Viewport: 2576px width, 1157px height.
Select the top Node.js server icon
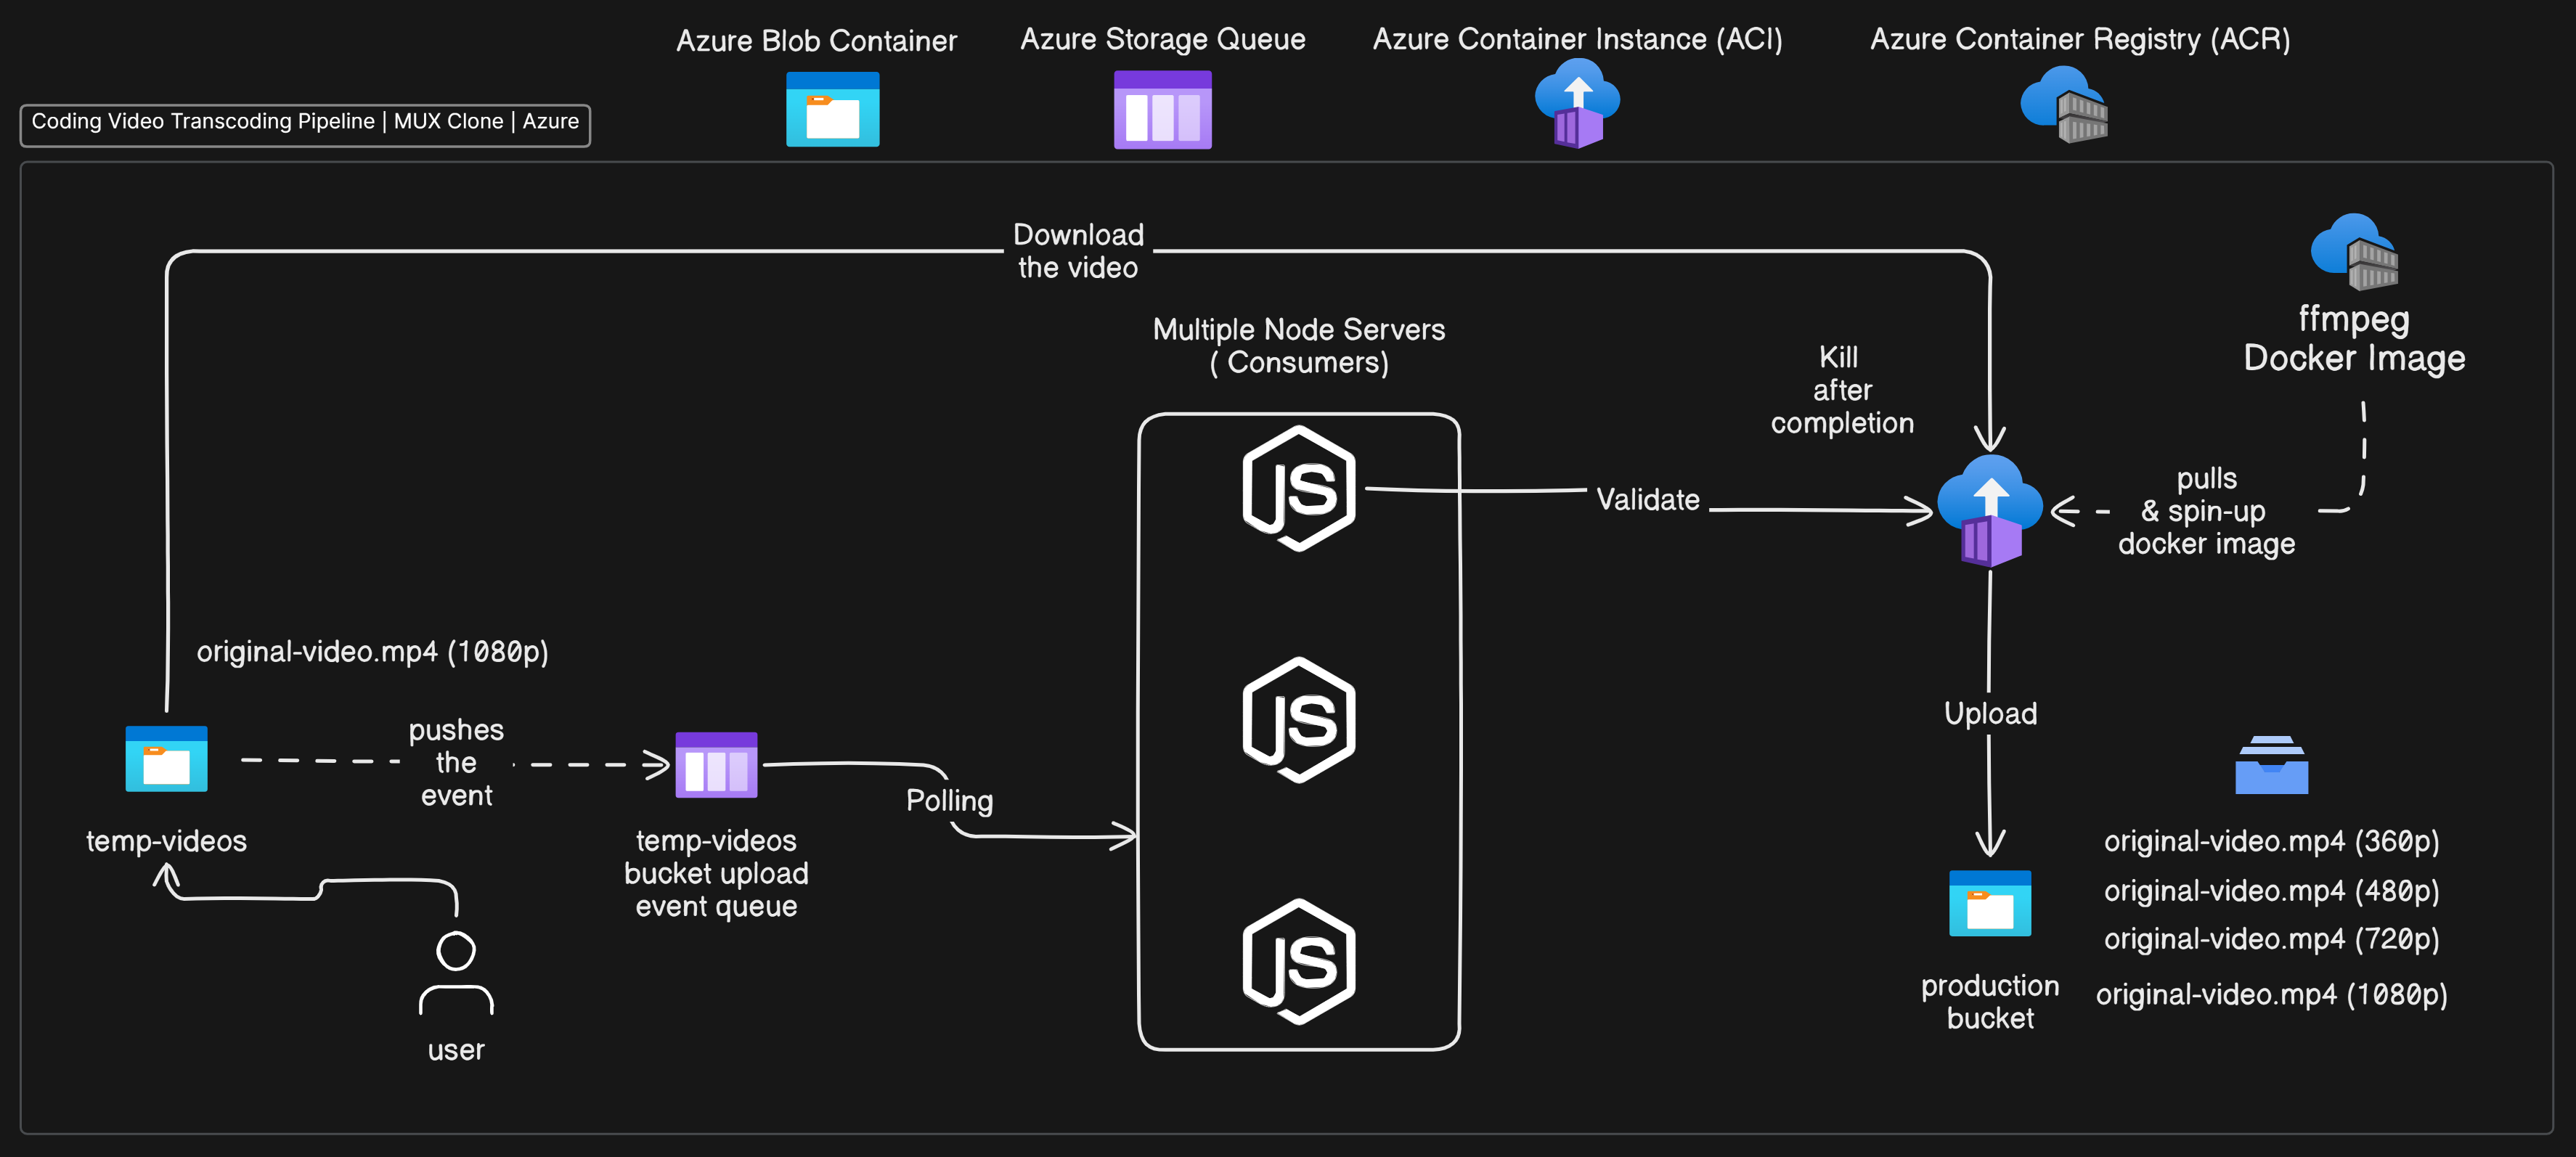(1298, 489)
